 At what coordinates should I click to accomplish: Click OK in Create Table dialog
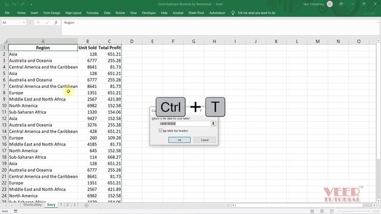tap(179, 140)
